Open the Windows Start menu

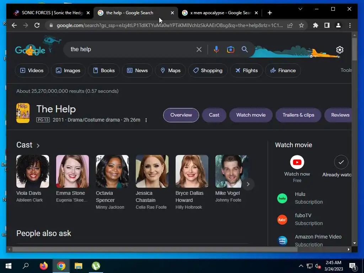click(9, 266)
